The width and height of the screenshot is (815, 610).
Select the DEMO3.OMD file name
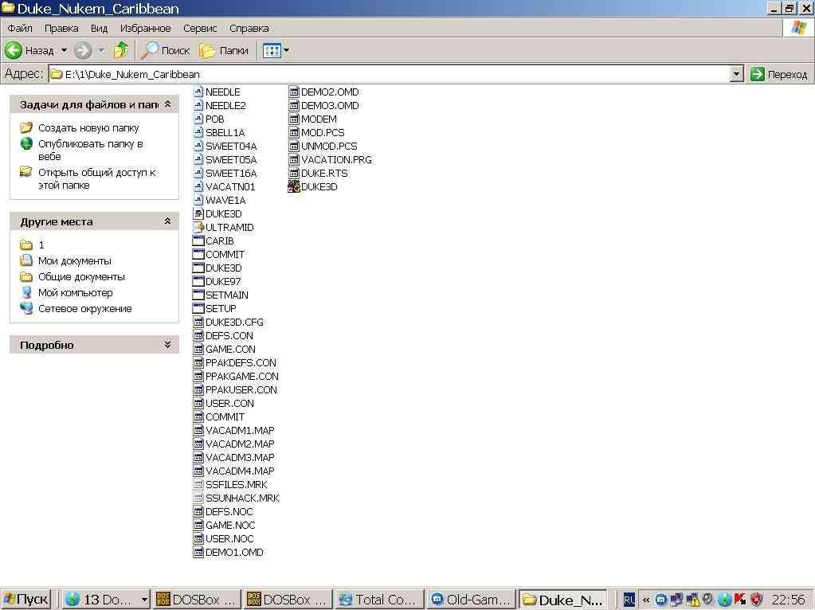(330, 105)
